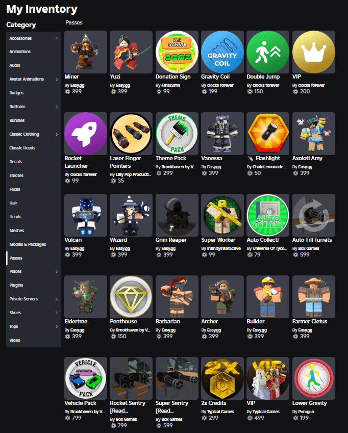348x433 pixels.
Task: Select the Penthouse diamond icon
Action: point(131,296)
